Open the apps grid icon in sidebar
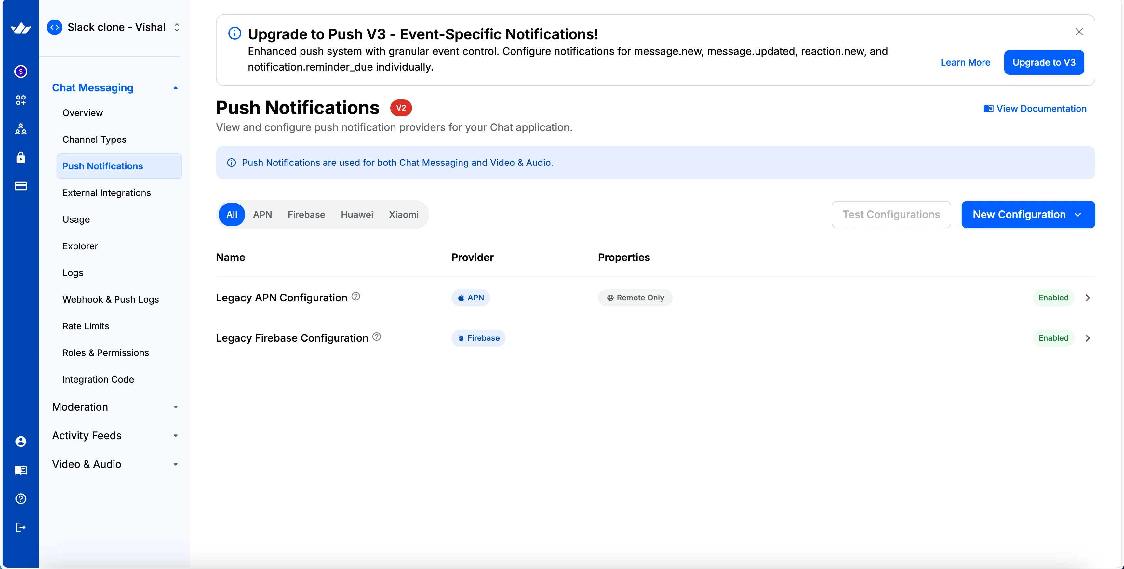This screenshot has height=569, width=1124. point(20,100)
